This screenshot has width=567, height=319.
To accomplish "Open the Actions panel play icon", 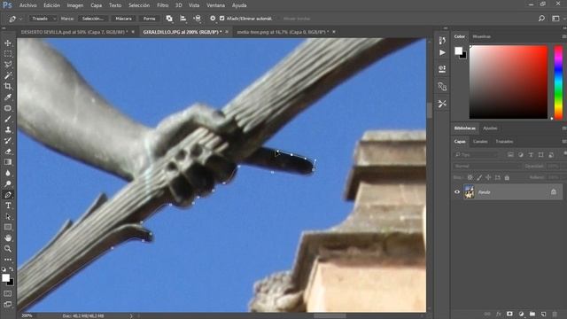I will click(442, 53).
